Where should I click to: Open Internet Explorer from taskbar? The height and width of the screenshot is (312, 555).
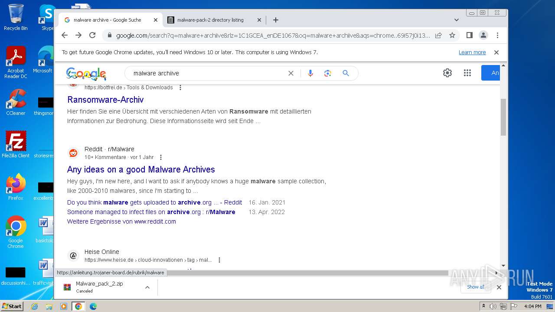34,306
